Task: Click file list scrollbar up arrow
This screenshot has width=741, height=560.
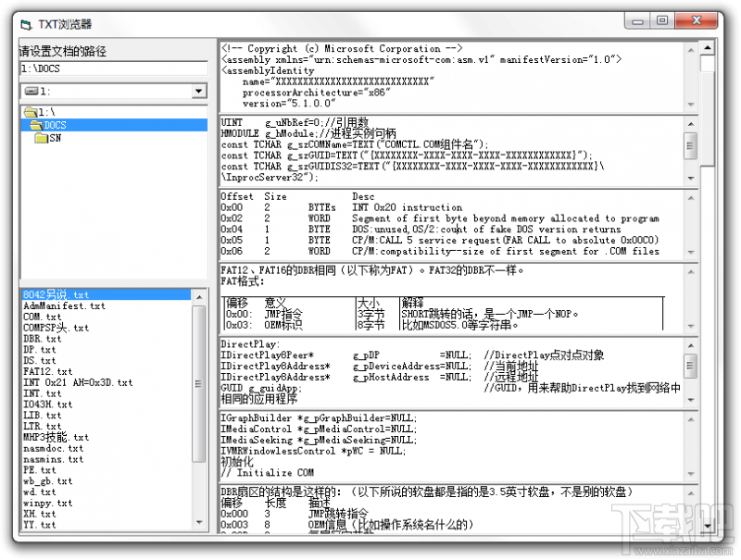Action: click(199, 297)
